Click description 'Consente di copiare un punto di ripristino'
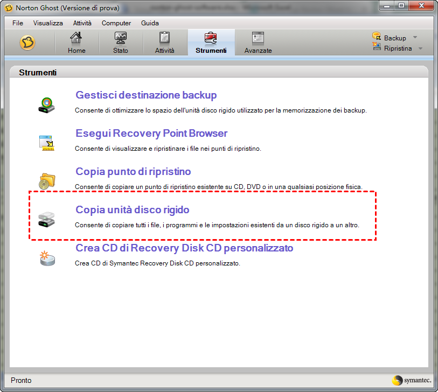This screenshot has height=392, width=438. click(218, 187)
